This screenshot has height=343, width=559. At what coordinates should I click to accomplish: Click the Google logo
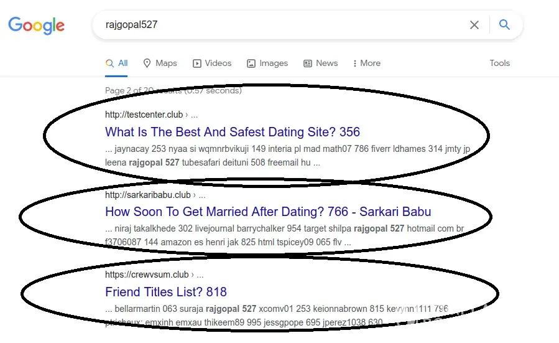click(x=36, y=26)
